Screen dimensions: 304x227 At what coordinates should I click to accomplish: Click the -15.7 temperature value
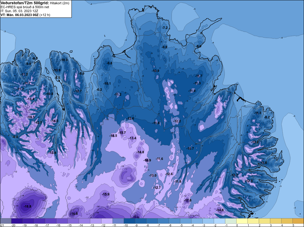point(122,133)
